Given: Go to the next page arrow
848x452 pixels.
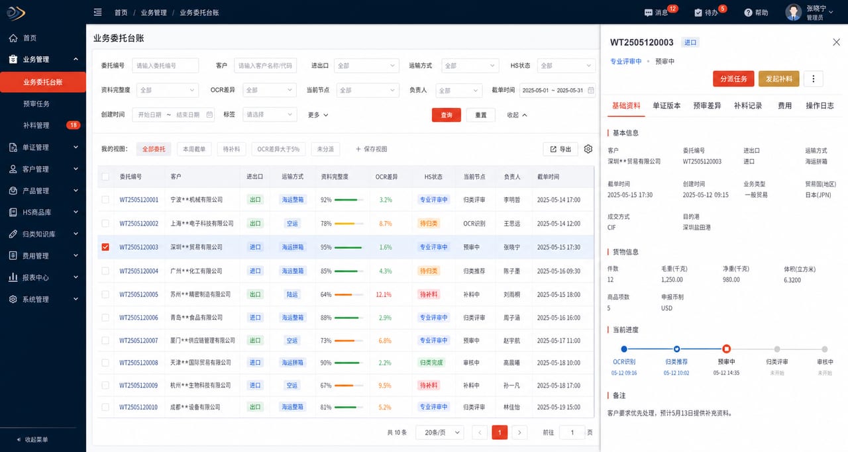Looking at the screenshot, I should tap(520, 432).
